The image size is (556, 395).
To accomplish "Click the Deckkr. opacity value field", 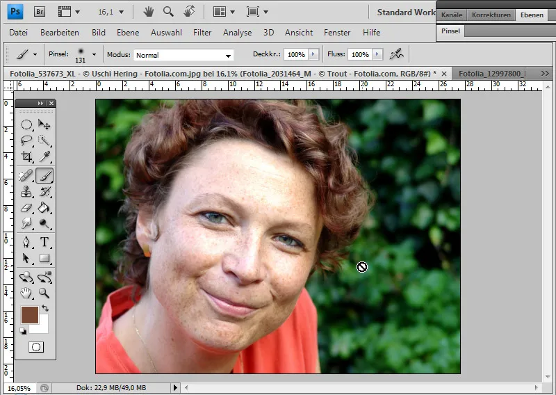I will click(x=296, y=54).
